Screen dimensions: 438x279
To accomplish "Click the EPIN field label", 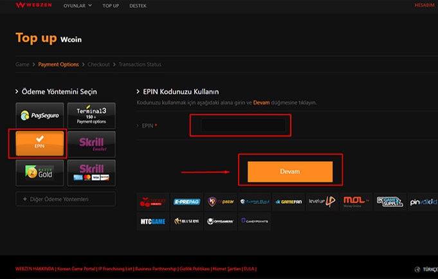I will [x=147, y=125].
